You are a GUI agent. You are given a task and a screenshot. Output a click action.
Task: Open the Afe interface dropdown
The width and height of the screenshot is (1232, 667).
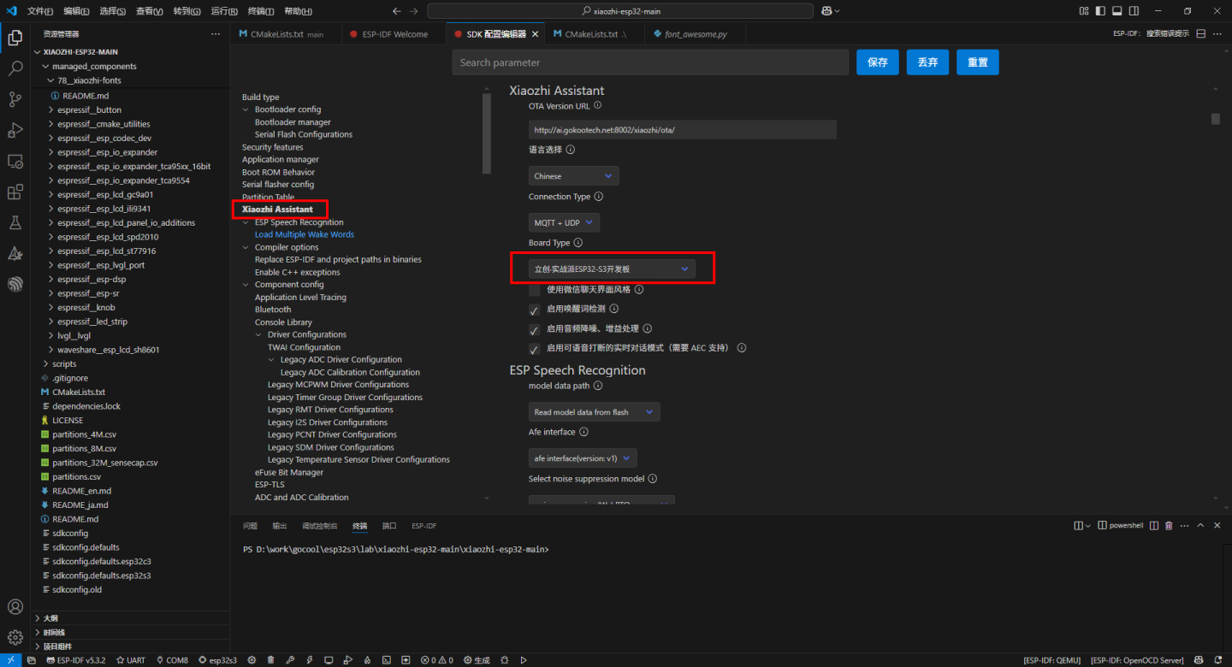[583, 458]
